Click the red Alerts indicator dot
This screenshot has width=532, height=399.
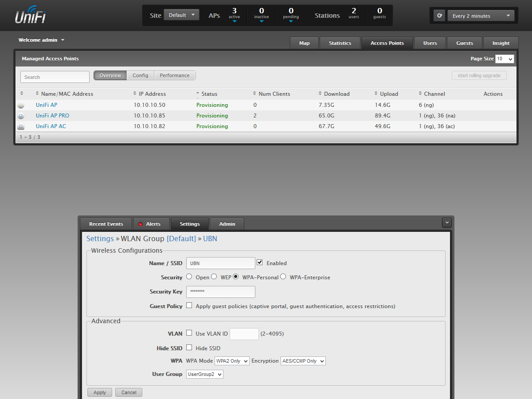point(141,224)
